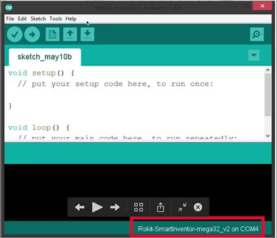Start playback with the play triangle
This screenshot has height=238, width=277.
coord(97,207)
